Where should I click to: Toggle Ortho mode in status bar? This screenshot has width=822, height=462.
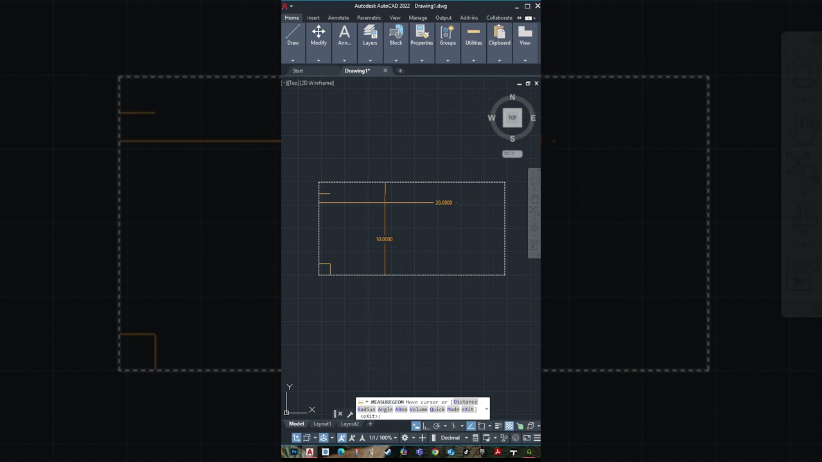[x=426, y=426]
